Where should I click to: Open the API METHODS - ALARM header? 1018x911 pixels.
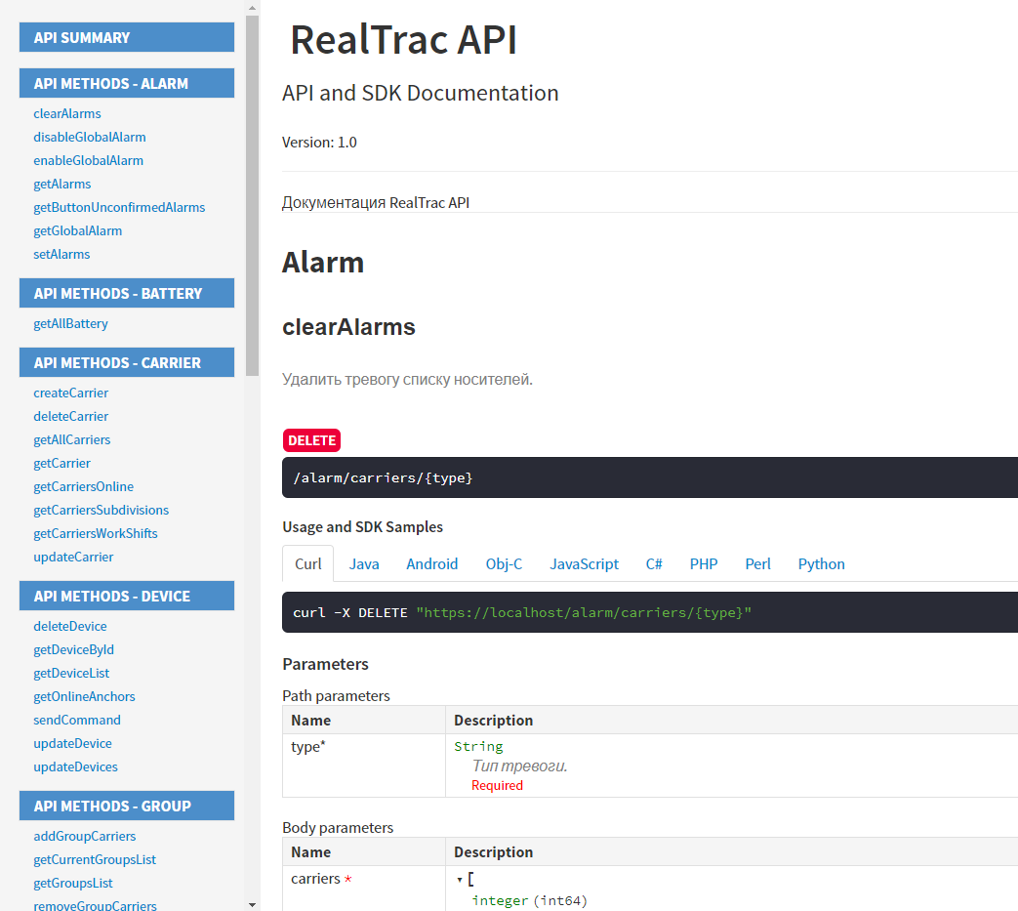(x=127, y=83)
